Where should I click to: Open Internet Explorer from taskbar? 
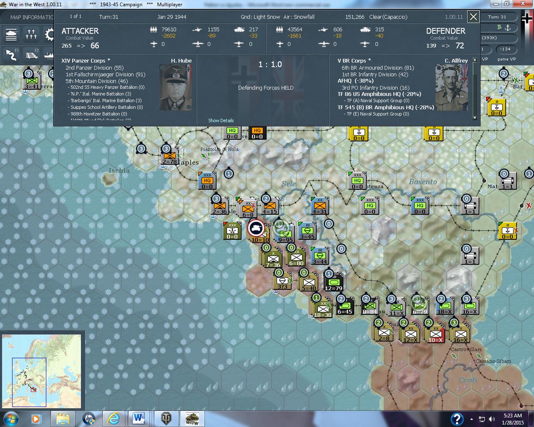(x=113, y=419)
